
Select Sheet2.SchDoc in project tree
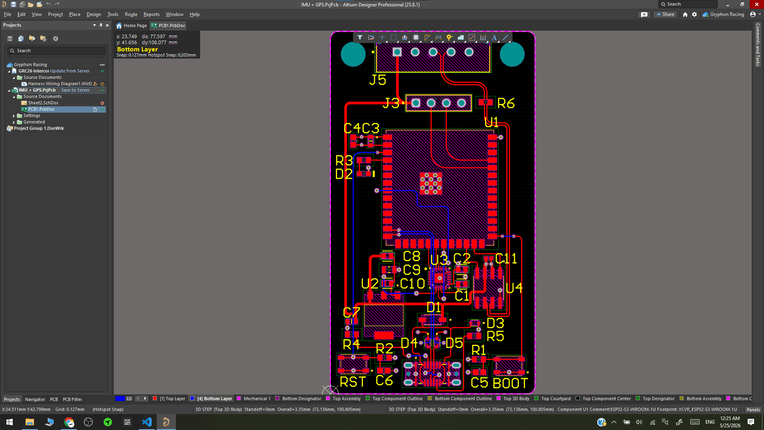[x=43, y=103]
